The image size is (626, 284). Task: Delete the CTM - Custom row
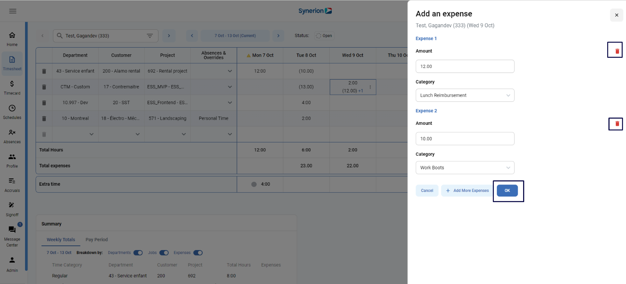44,87
